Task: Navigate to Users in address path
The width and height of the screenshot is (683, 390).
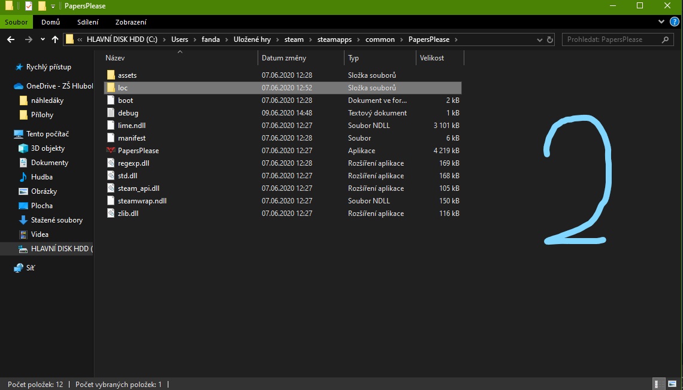Action: tap(180, 39)
